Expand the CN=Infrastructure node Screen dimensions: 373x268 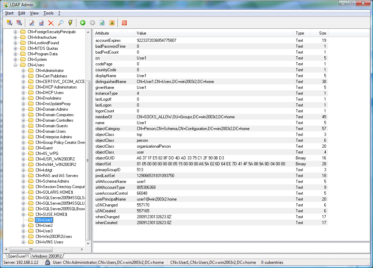click(x=15, y=37)
